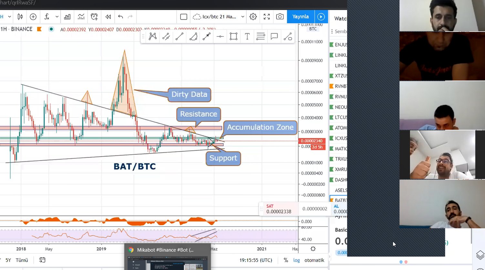The image size is (485, 270).
Task: Select the triangle shape drawing tool
Action: click(x=193, y=36)
